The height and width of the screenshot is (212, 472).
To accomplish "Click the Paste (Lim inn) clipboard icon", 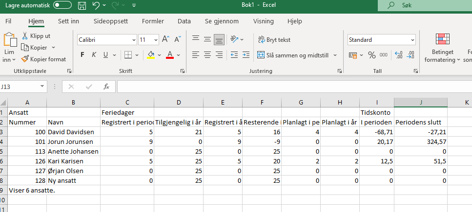I will tap(10, 39).
